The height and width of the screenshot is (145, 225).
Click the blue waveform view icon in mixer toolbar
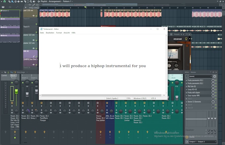(12, 72)
